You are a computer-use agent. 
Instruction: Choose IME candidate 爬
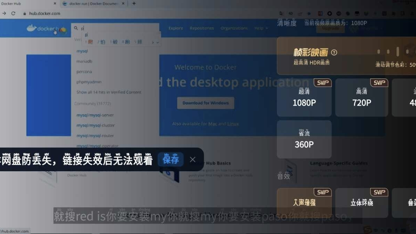point(89,42)
